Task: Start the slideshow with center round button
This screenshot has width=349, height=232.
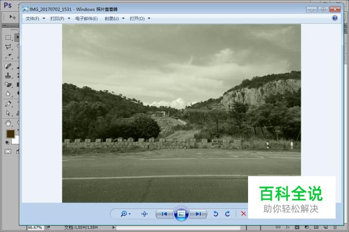Action: pyautogui.click(x=181, y=214)
